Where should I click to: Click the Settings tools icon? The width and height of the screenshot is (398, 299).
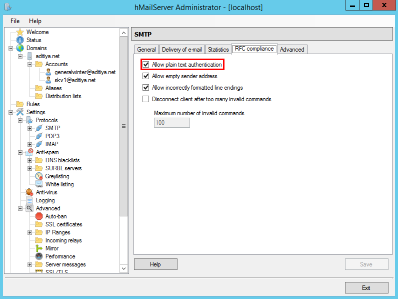pos(20,112)
